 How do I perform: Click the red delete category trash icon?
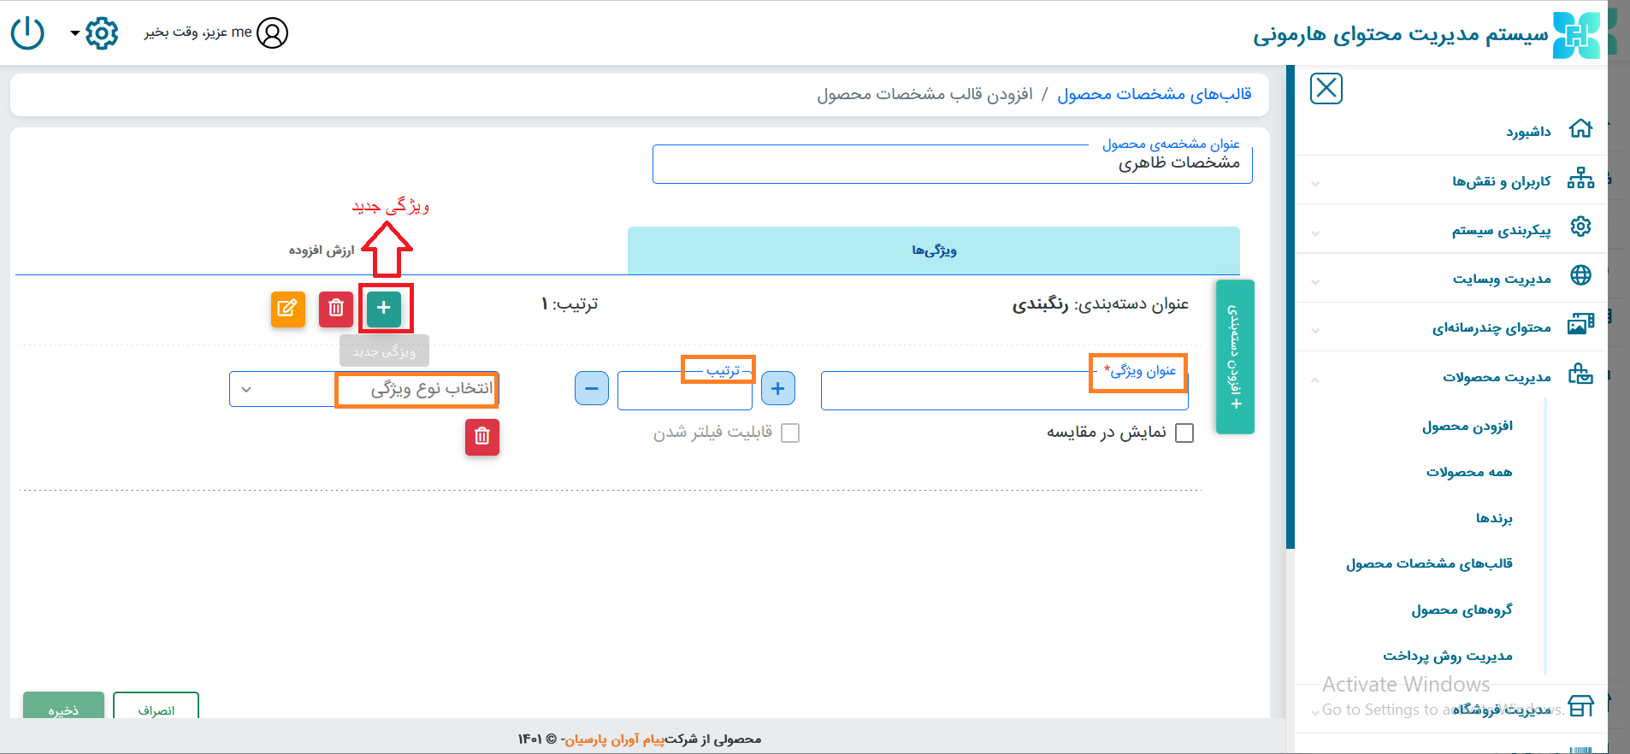(336, 308)
